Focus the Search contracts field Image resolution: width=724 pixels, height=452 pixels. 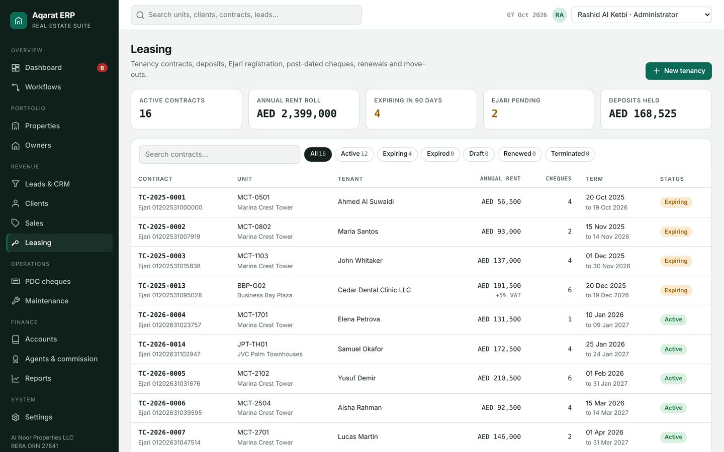(x=220, y=155)
